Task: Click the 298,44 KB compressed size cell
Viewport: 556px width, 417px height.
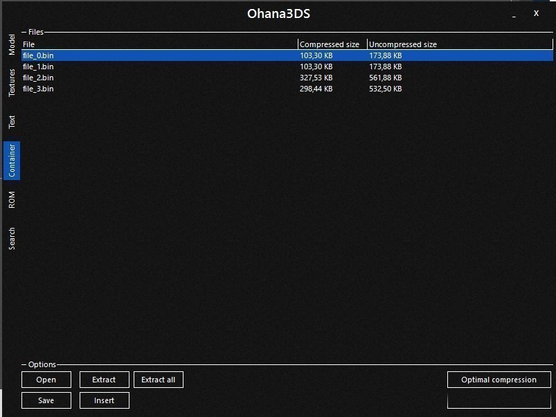Action: (316, 89)
